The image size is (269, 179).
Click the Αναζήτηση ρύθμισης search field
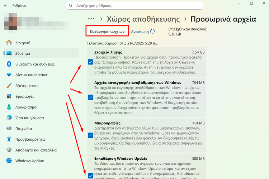point(134,6)
